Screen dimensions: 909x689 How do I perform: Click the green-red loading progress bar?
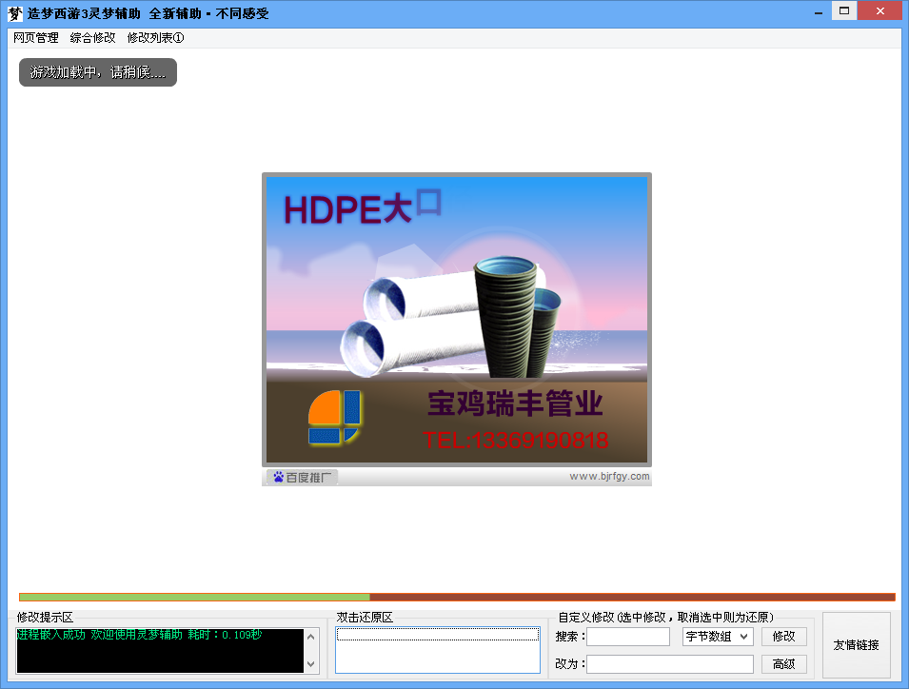[457, 597]
